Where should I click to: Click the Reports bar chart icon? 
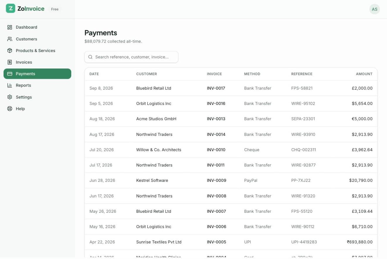click(x=10, y=85)
